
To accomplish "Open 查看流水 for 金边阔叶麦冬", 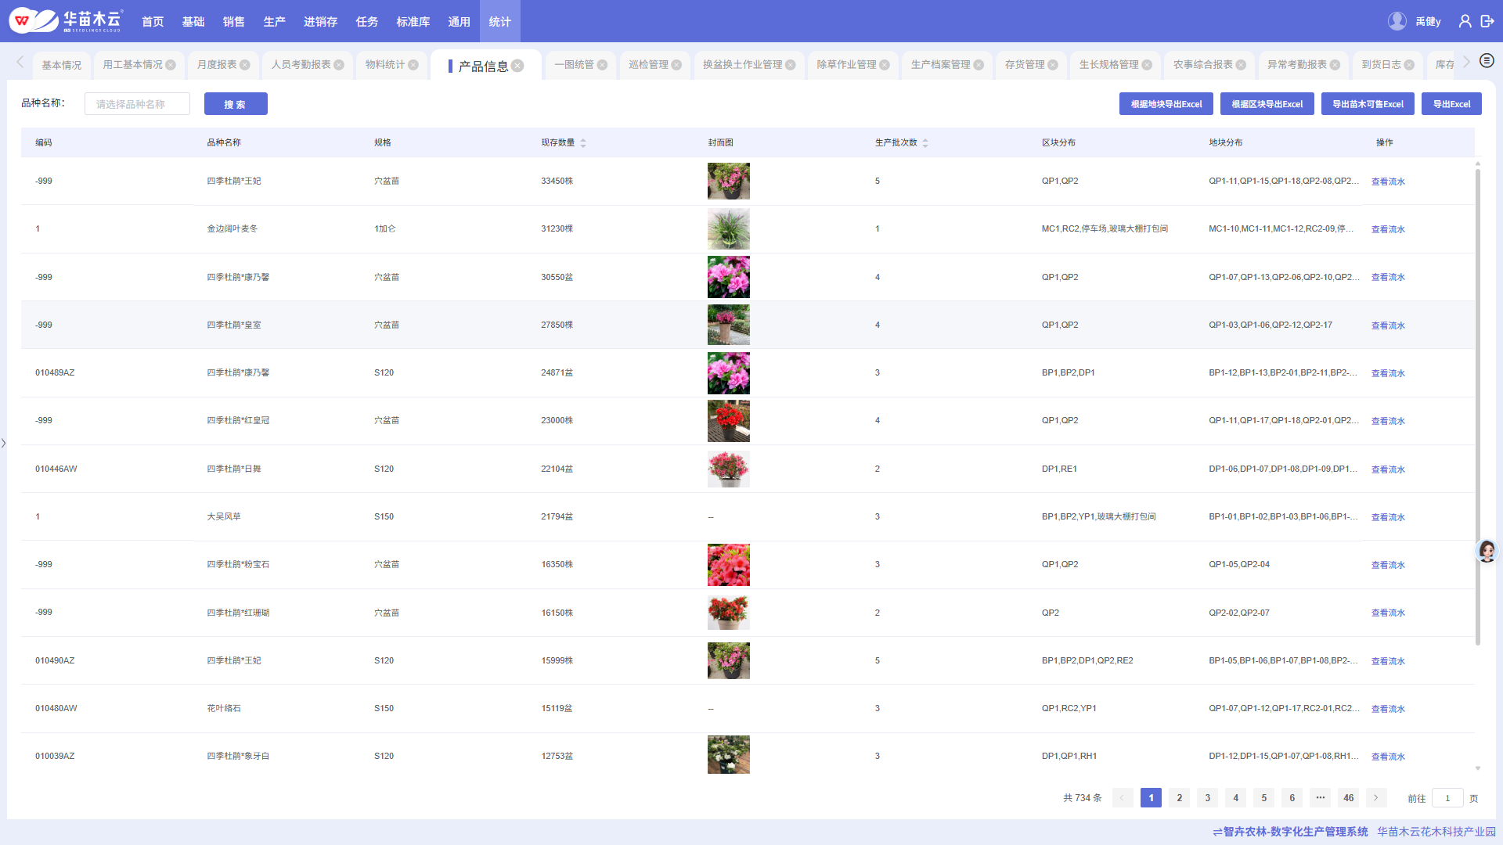I will [x=1387, y=229].
